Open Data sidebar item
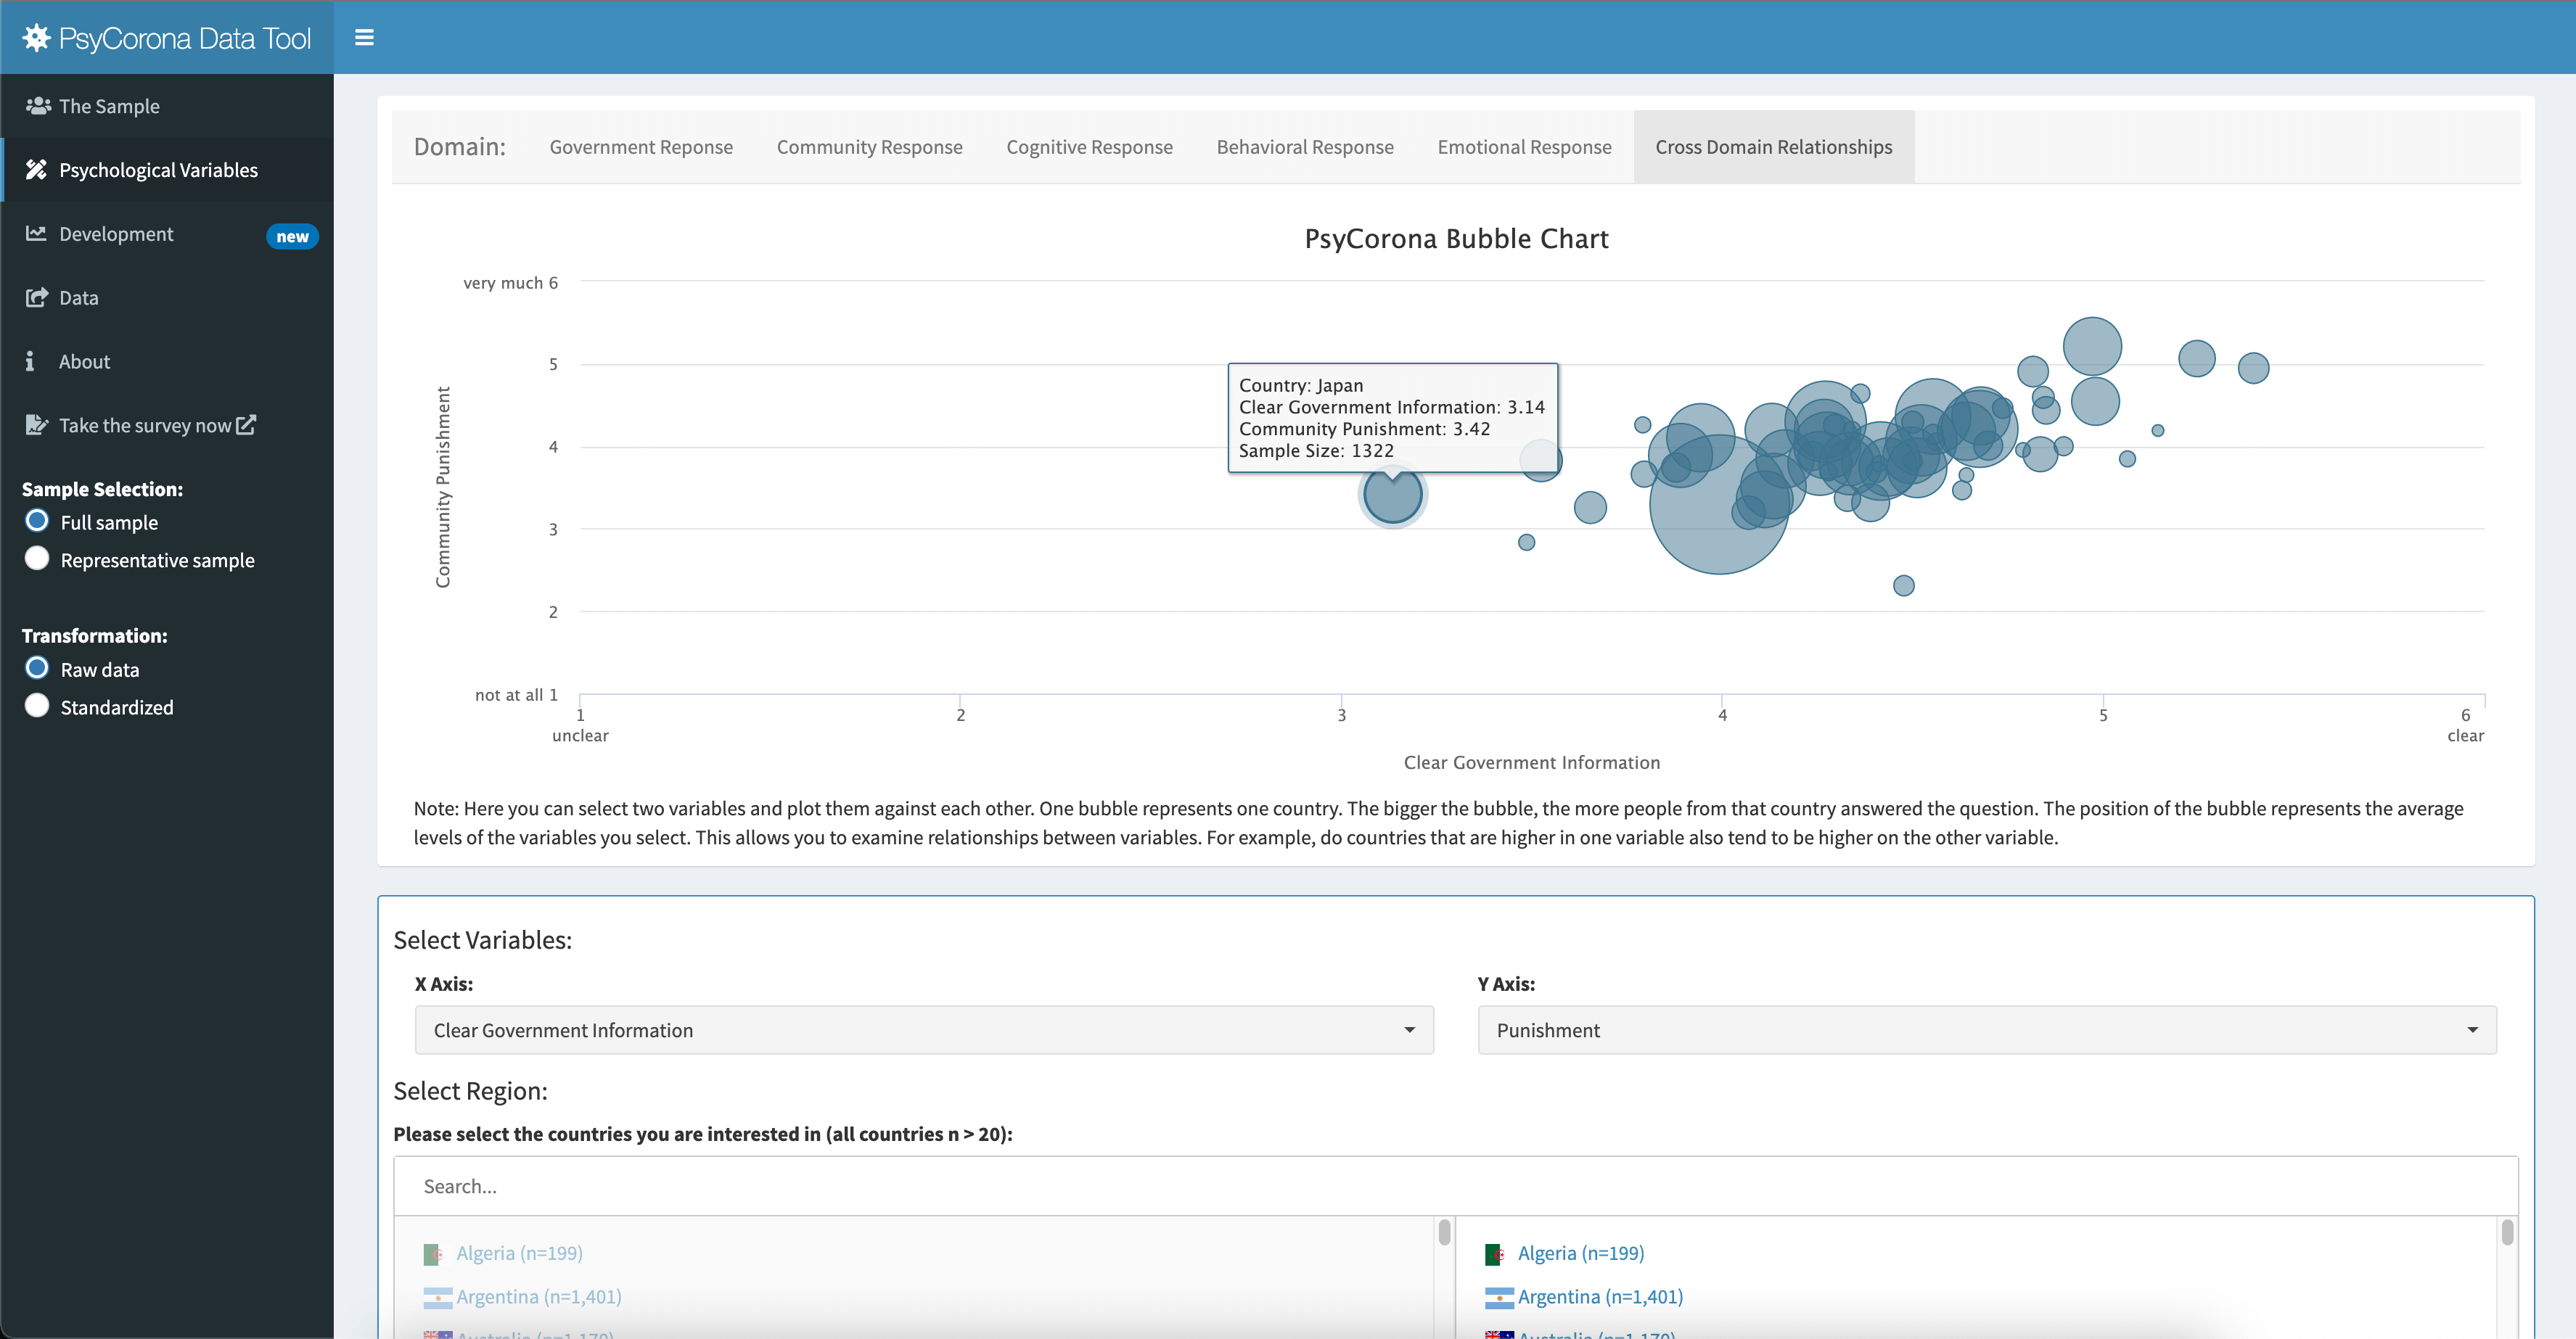 click(167, 297)
